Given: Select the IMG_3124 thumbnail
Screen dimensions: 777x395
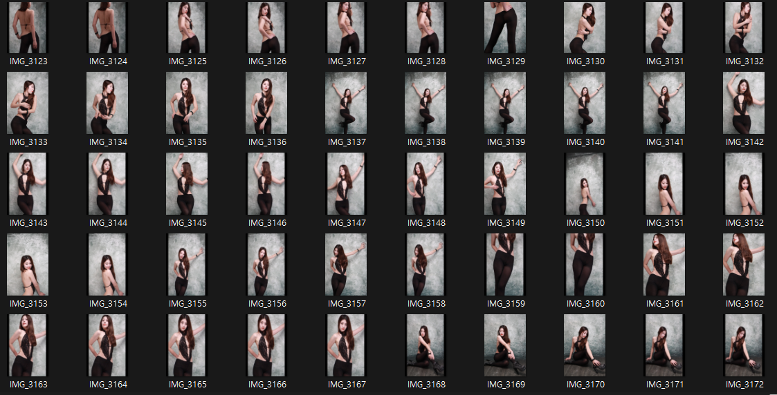Looking at the screenshot, I should click(107, 28).
